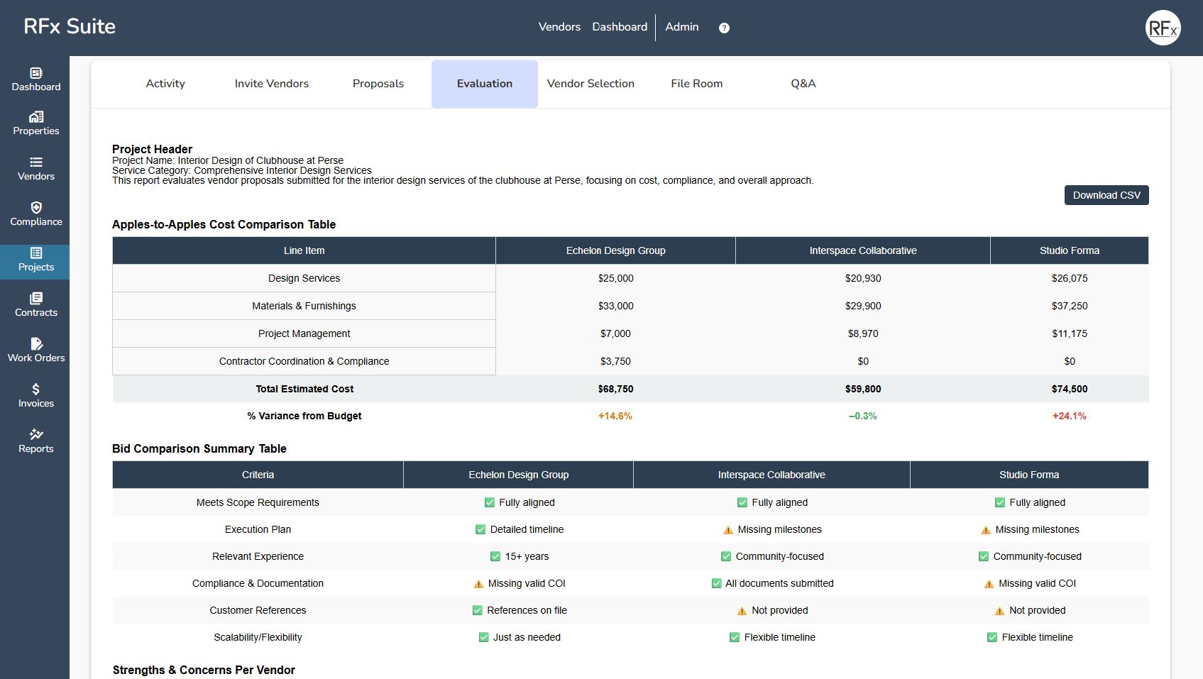
Task: Click Studio Forma's Flexible timeline checkmark
Action: [992, 637]
